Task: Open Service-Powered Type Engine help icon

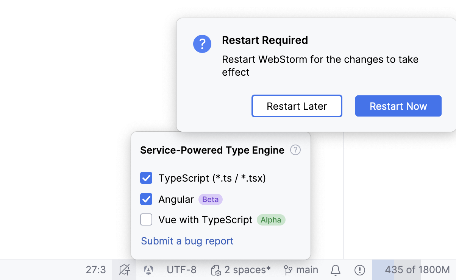Action: [x=295, y=150]
